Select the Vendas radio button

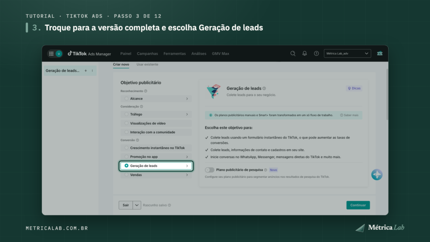click(x=126, y=175)
